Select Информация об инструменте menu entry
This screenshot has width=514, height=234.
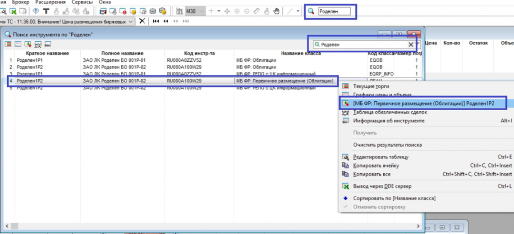point(389,121)
